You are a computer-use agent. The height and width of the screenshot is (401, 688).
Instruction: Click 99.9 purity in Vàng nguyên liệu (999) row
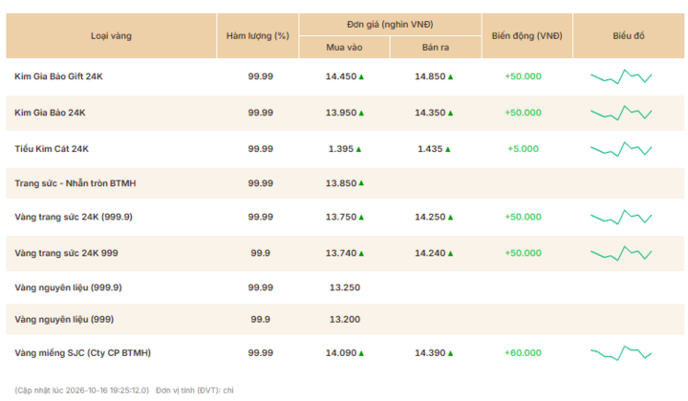(x=261, y=320)
